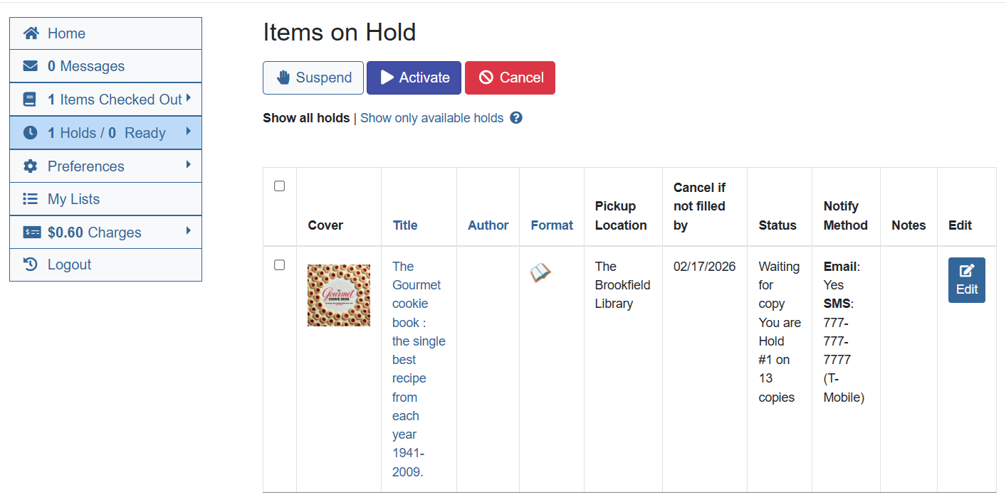The width and height of the screenshot is (1006, 502).
Task: Click the help question mark icon
Action: [x=515, y=118]
